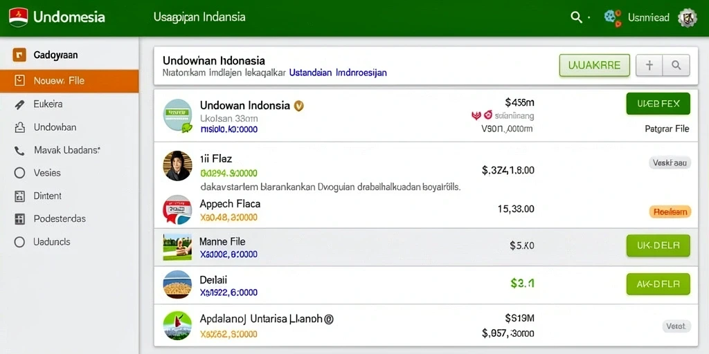Click the plus icon beside UUAKRRE button

(x=649, y=66)
